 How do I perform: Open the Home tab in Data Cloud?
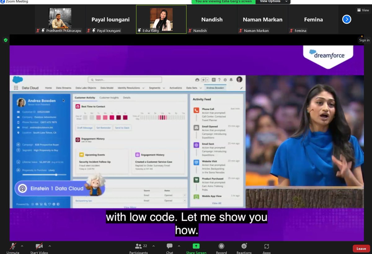click(48, 88)
